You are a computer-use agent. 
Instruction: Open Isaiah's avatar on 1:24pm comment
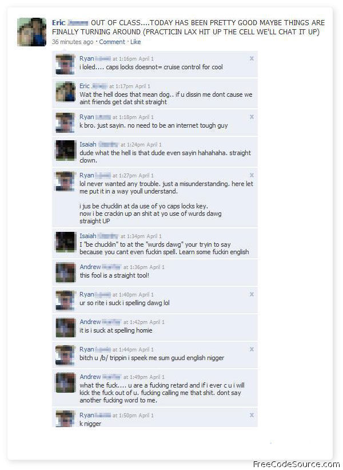click(x=65, y=150)
